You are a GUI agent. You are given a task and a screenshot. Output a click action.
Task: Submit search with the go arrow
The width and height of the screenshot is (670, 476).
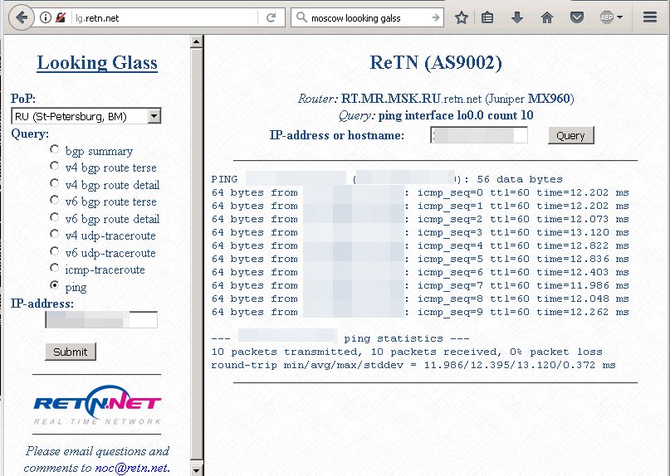(435, 18)
